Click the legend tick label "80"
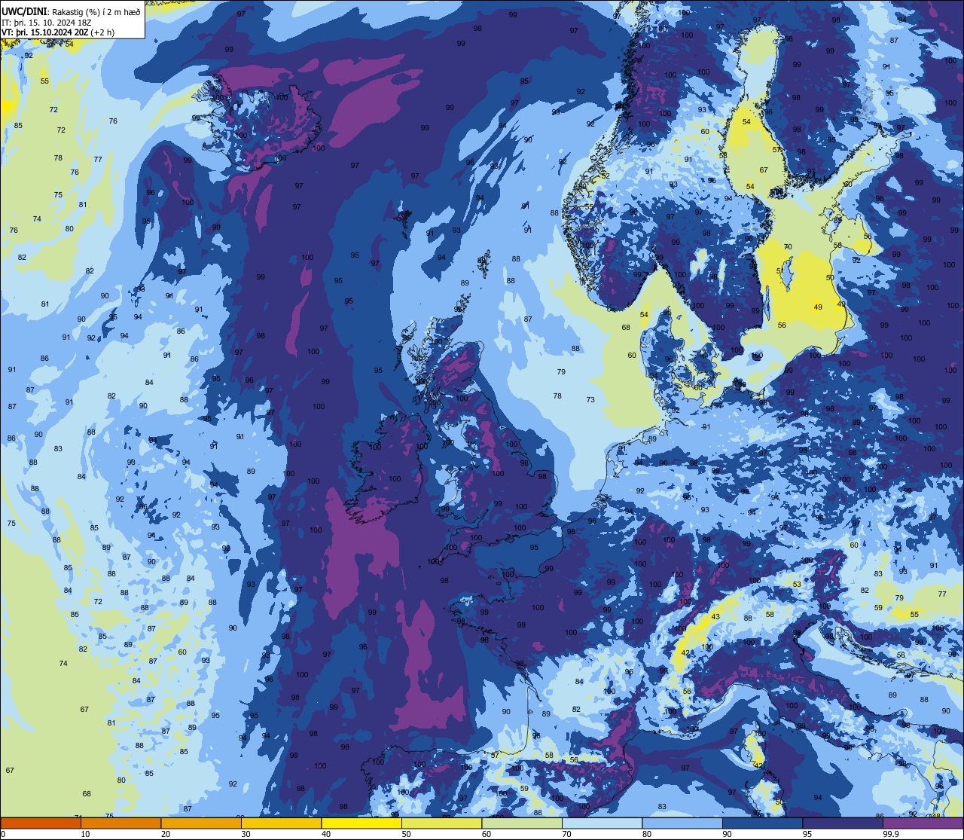The height and width of the screenshot is (840, 964). (x=647, y=834)
